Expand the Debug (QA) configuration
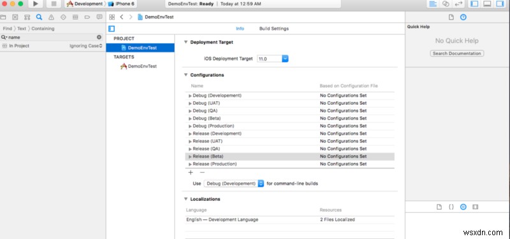510x239 pixels. [190, 111]
